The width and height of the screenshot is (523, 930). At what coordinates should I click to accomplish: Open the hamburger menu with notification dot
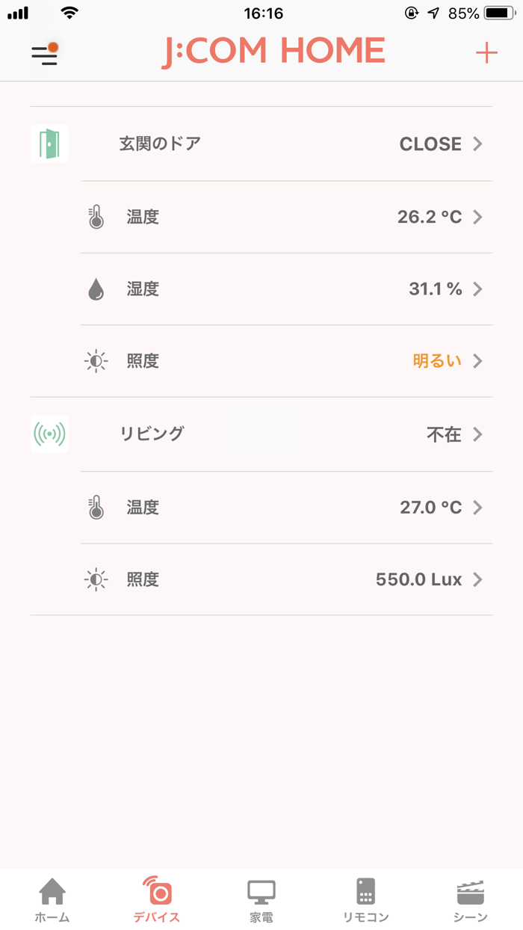[44, 53]
